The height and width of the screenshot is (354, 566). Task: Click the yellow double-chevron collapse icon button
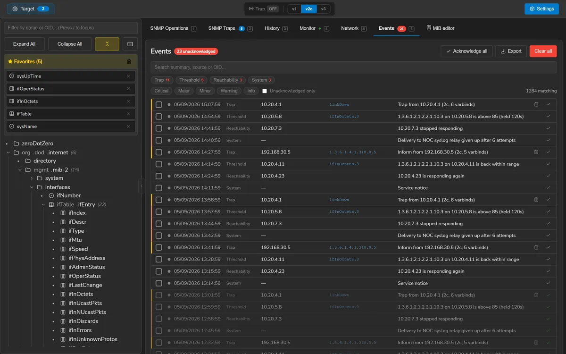[x=107, y=44]
